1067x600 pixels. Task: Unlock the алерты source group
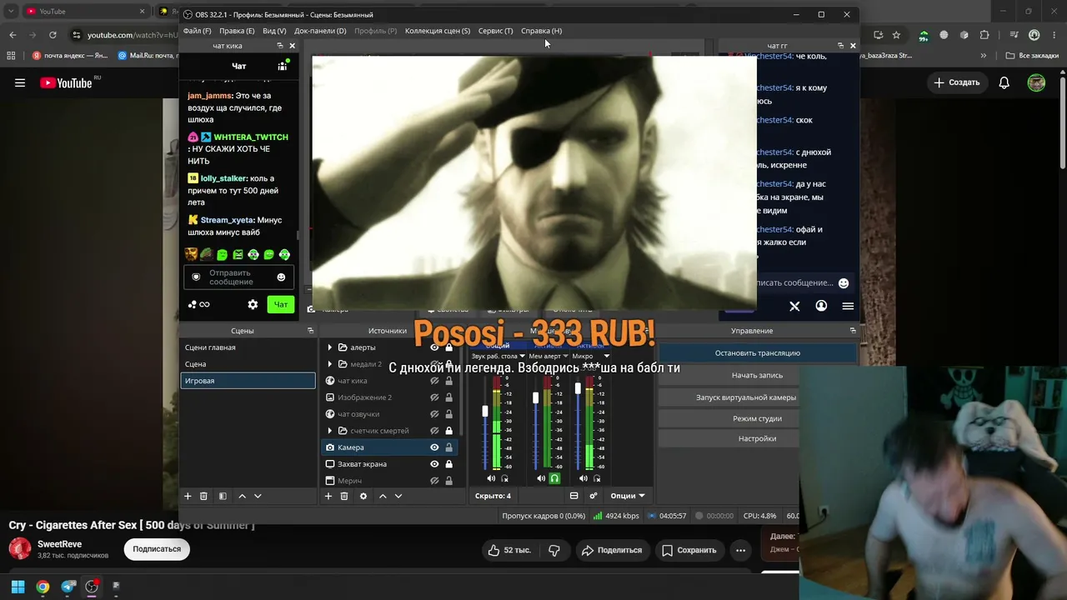coord(448,347)
